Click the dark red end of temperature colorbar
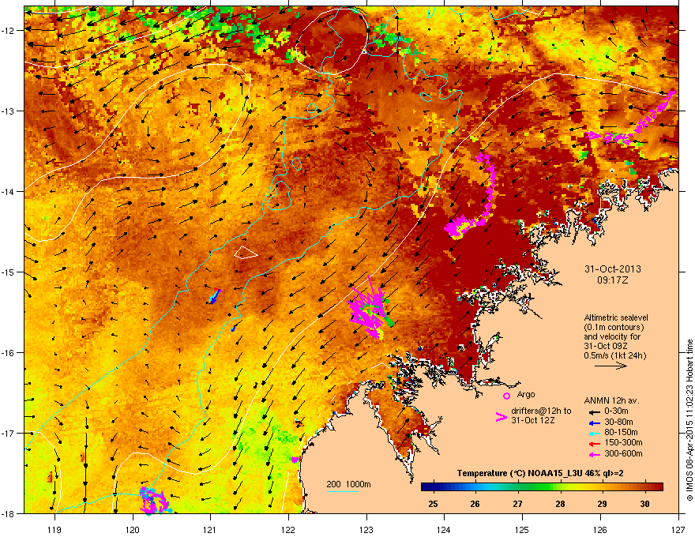 pyautogui.click(x=657, y=487)
